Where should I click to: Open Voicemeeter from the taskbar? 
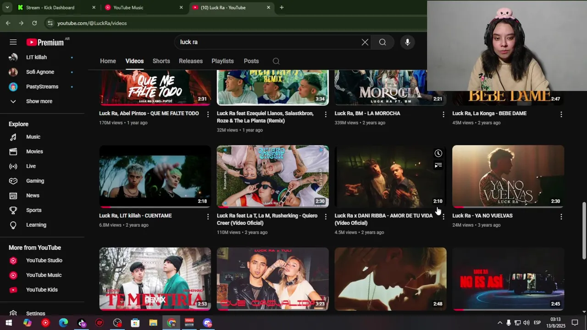(189, 323)
